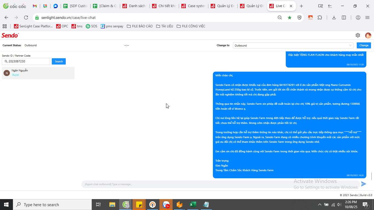Click the Sendo logo

point(10,35)
